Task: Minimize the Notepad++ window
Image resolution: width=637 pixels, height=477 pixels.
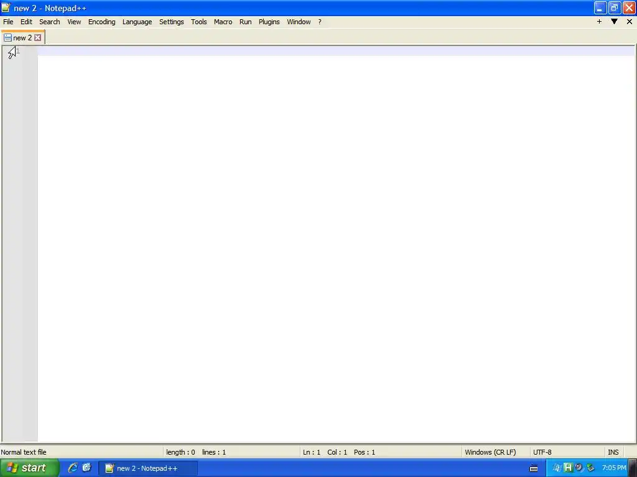Action: pos(600,7)
